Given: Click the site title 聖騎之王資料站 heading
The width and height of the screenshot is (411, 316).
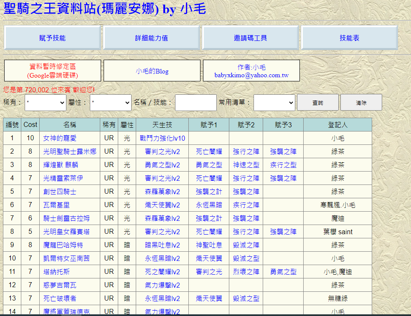Looking at the screenshot, I should coord(104,8).
